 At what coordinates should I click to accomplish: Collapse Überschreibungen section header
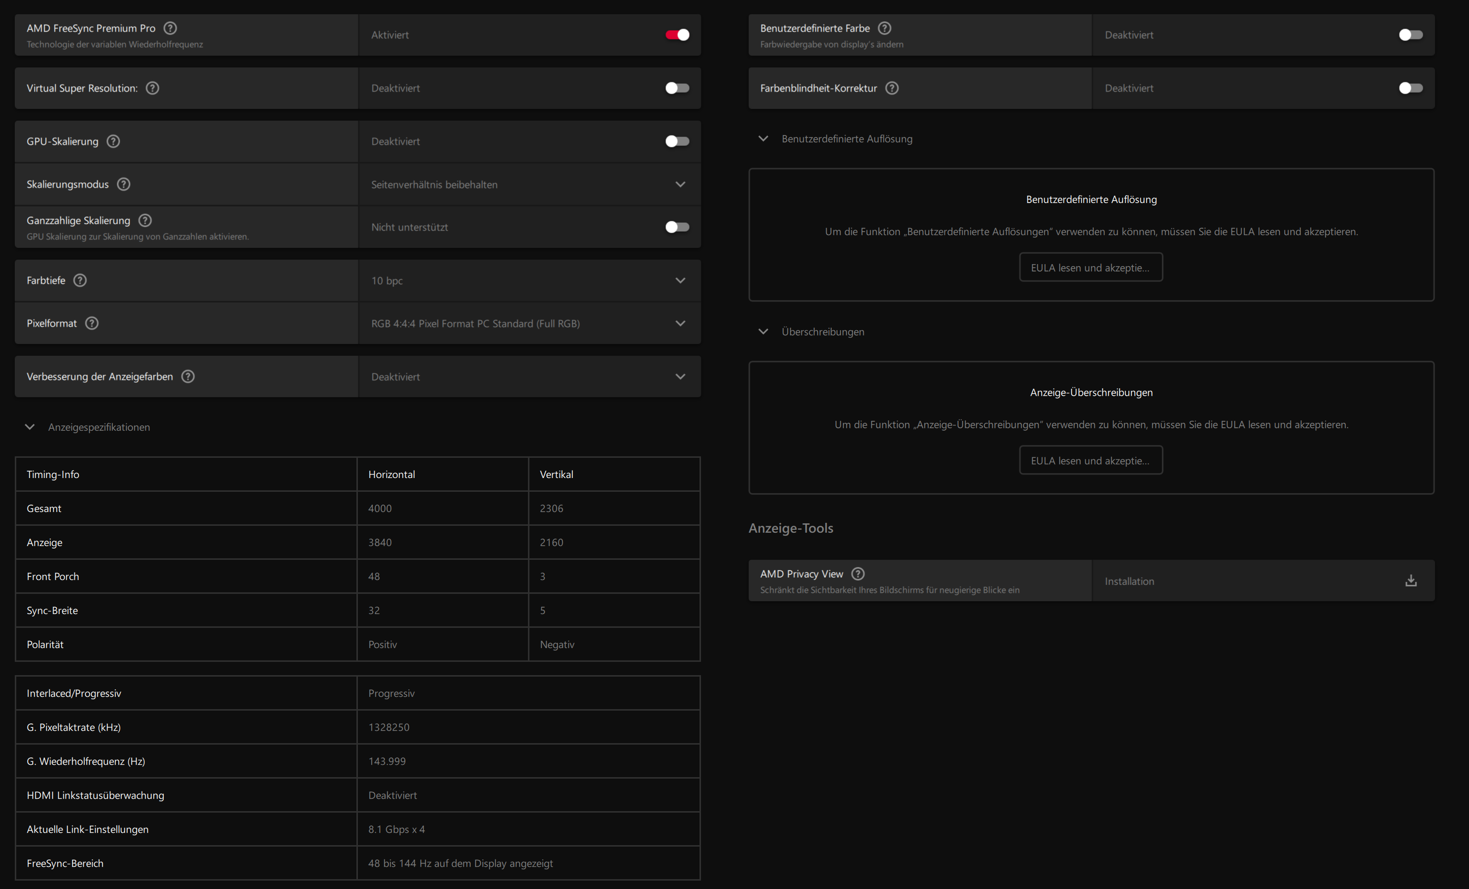[x=763, y=332]
